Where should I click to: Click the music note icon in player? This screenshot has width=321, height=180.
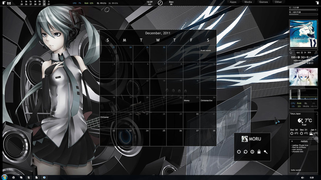316,53
